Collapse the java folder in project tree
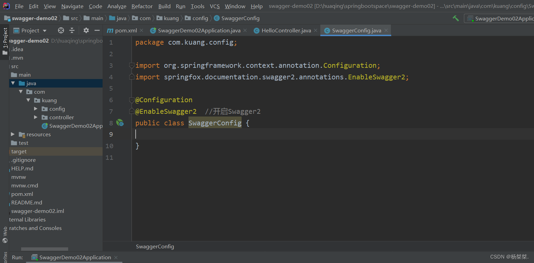534x263 pixels. coord(13,83)
